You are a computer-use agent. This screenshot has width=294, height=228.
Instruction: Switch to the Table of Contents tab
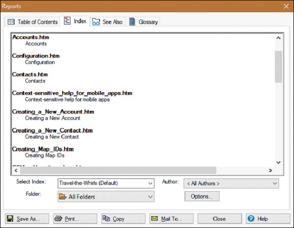click(32, 22)
